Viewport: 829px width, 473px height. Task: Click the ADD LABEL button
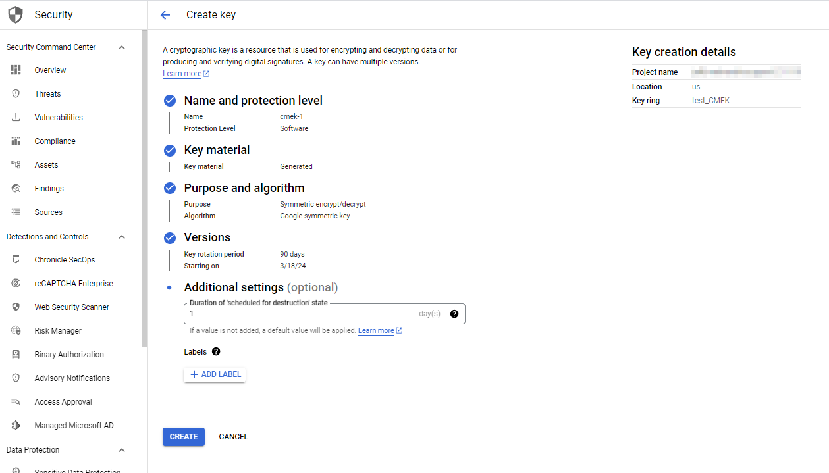(x=215, y=374)
